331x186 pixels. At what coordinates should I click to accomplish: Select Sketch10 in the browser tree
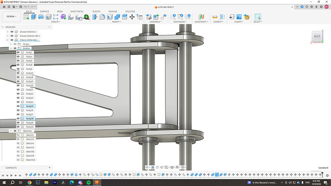pyautogui.click(x=31, y=160)
